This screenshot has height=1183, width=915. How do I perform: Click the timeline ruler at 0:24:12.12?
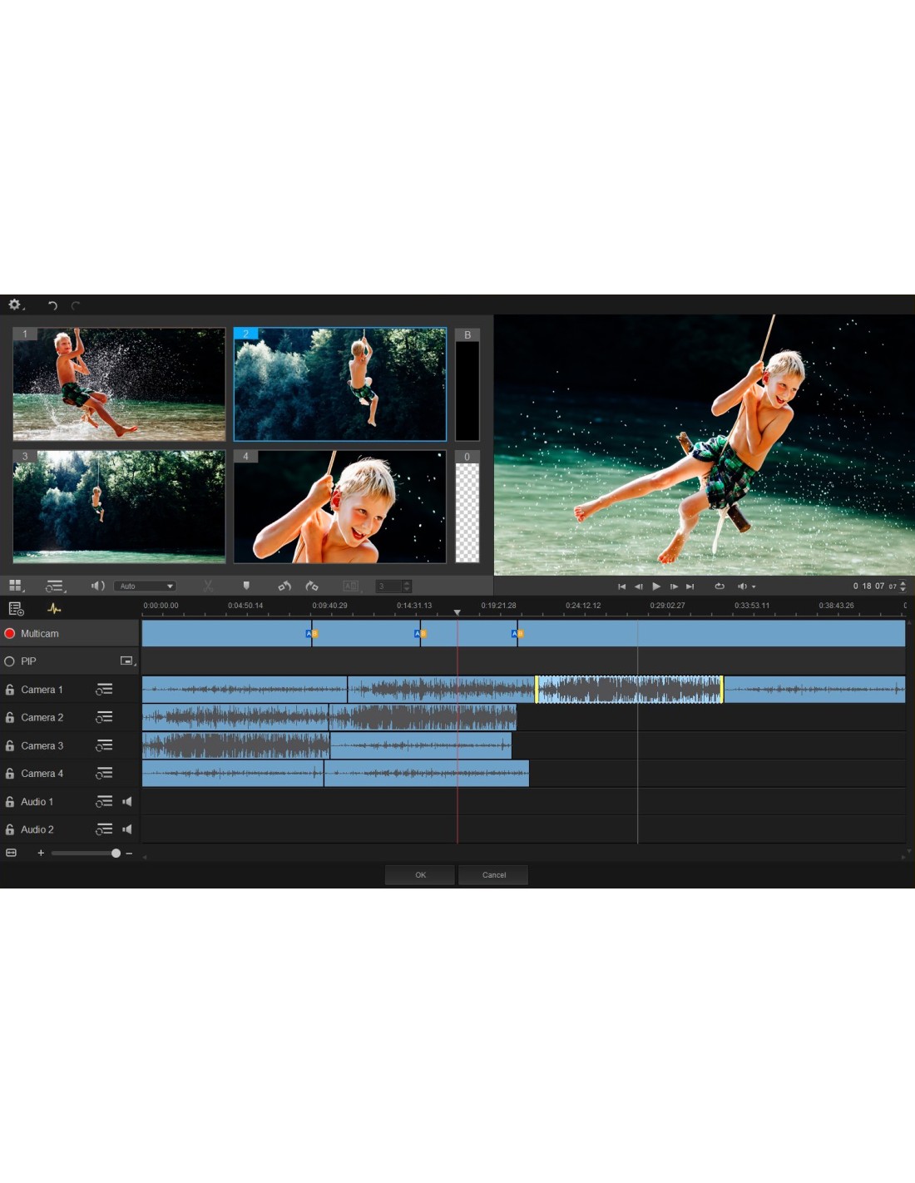tap(583, 606)
